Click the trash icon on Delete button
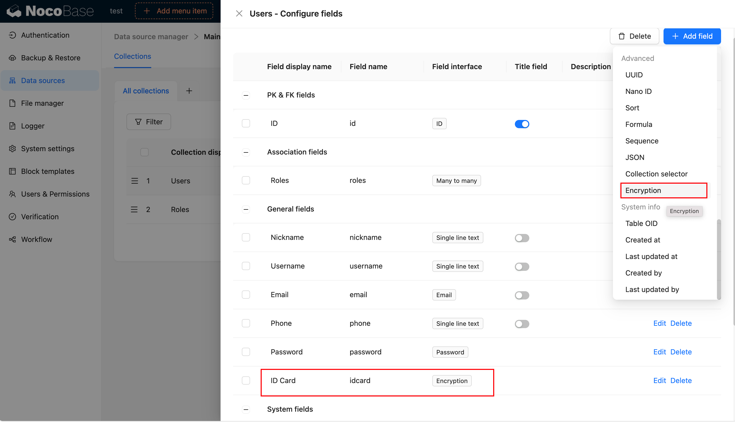Viewport: 735px width, 422px height. pyautogui.click(x=621, y=36)
